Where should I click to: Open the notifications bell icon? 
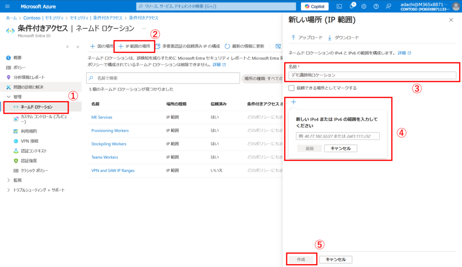(352, 6)
